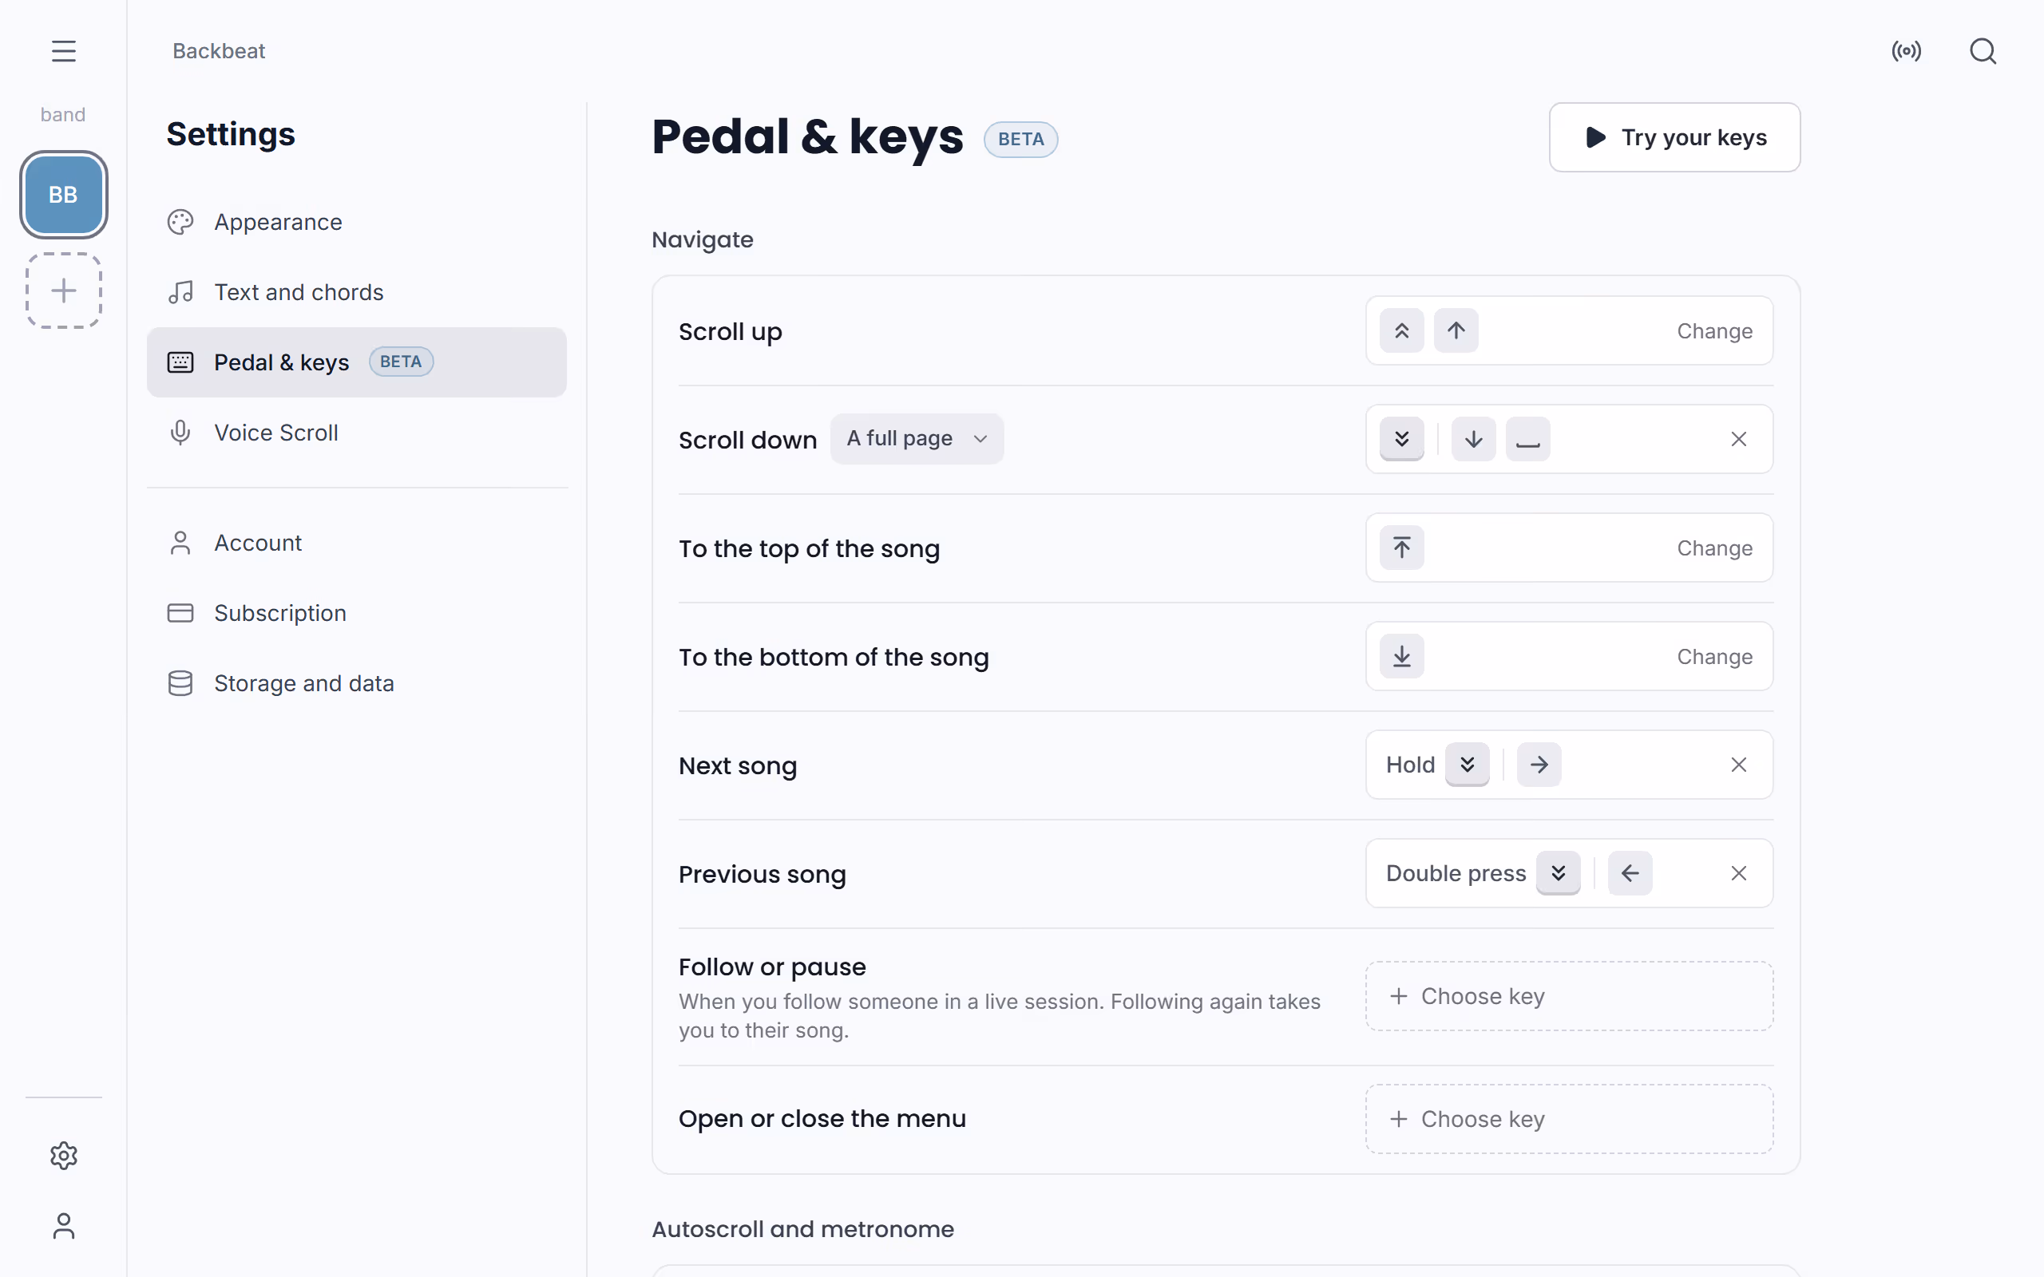Click the Try your keys button
The width and height of the screenshot is (2044, 1277).
tap(1674, 137)
